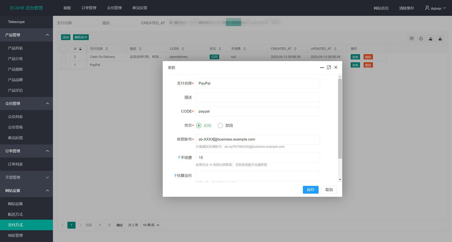This screenshot has width=452, height=242.
Task: Check the Cash On Delivery row checkbox
Action: click(x=63, y=57)
